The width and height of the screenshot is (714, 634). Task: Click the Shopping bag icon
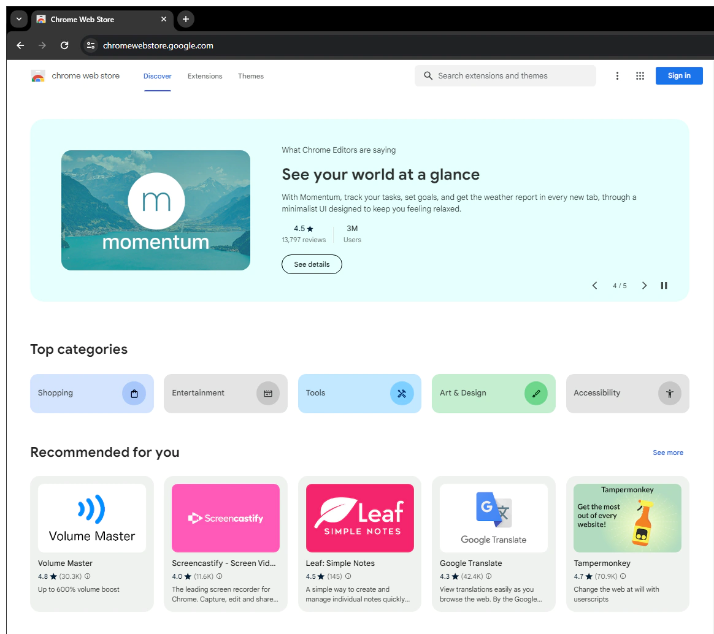[134, 394]
